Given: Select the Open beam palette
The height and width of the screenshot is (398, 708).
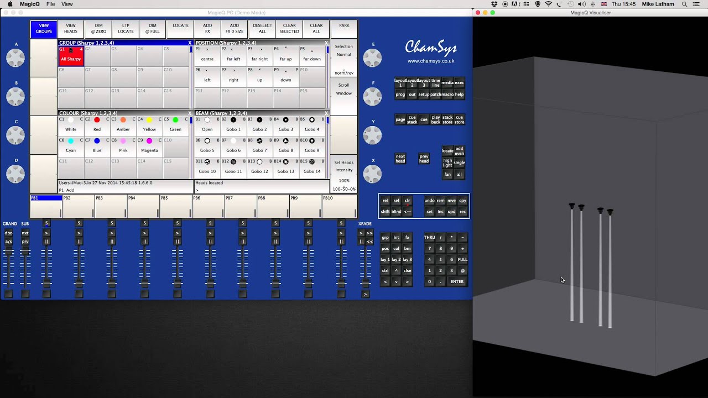Looking at the screenshot, I should [207, 125].
